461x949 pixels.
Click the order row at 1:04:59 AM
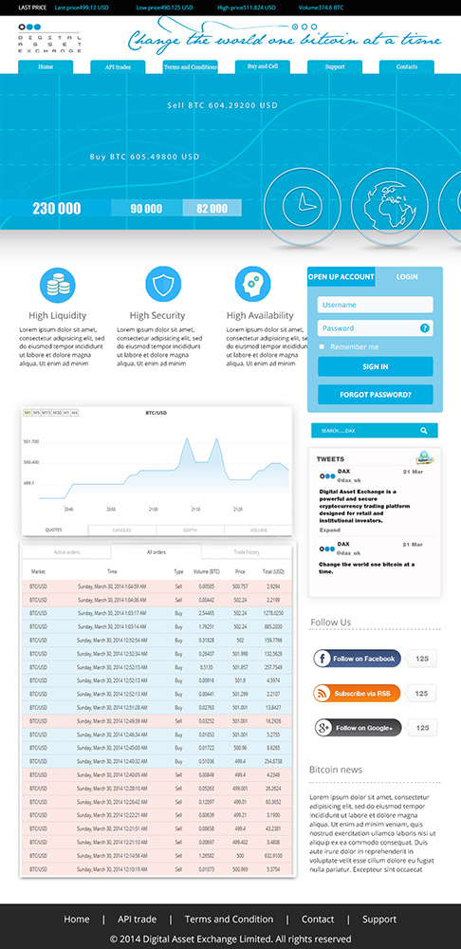point(157,586)
